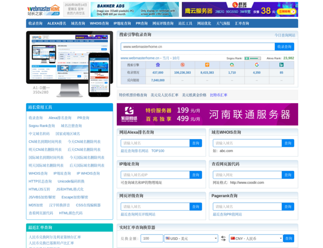Click 查询 button in 查看网页源代码 panel

pos(288,175)
